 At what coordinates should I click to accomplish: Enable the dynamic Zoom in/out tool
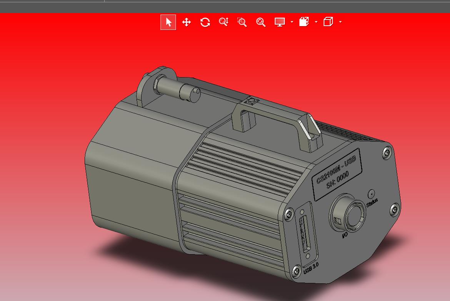(x=223, y=22)
